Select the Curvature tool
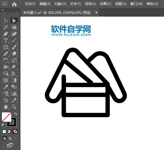 point(14,34)
